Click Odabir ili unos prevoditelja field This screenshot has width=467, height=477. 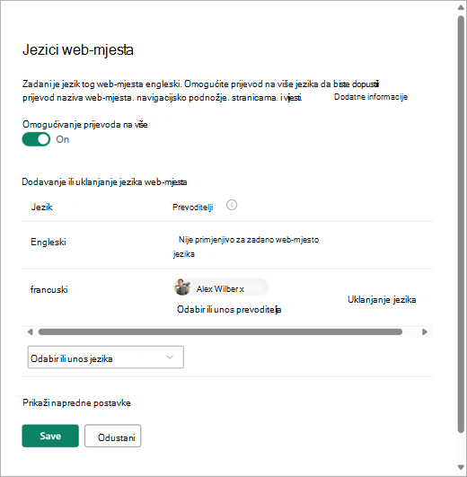[x=229, y=309]
